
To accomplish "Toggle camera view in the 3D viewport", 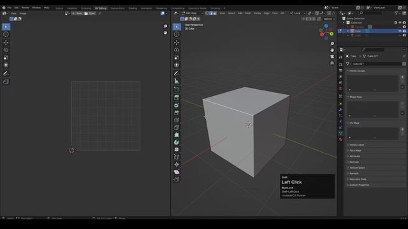I will pyautogui.click(x=332, y=57).
